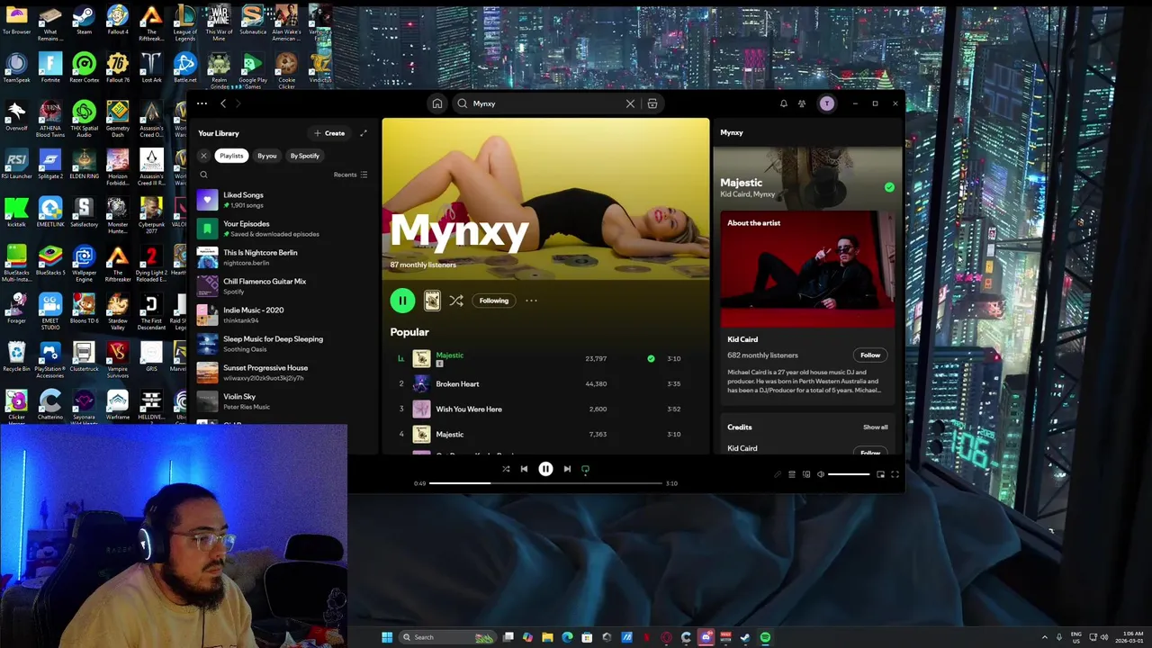
Task: Clear the library filter with the X chip
Action: (203, 156)
